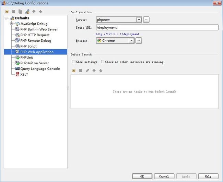Image resolution: width=223 pixels, height=182 pixels.
Task: Open the edit defaults wrench icon
Action: pos(27,12)
